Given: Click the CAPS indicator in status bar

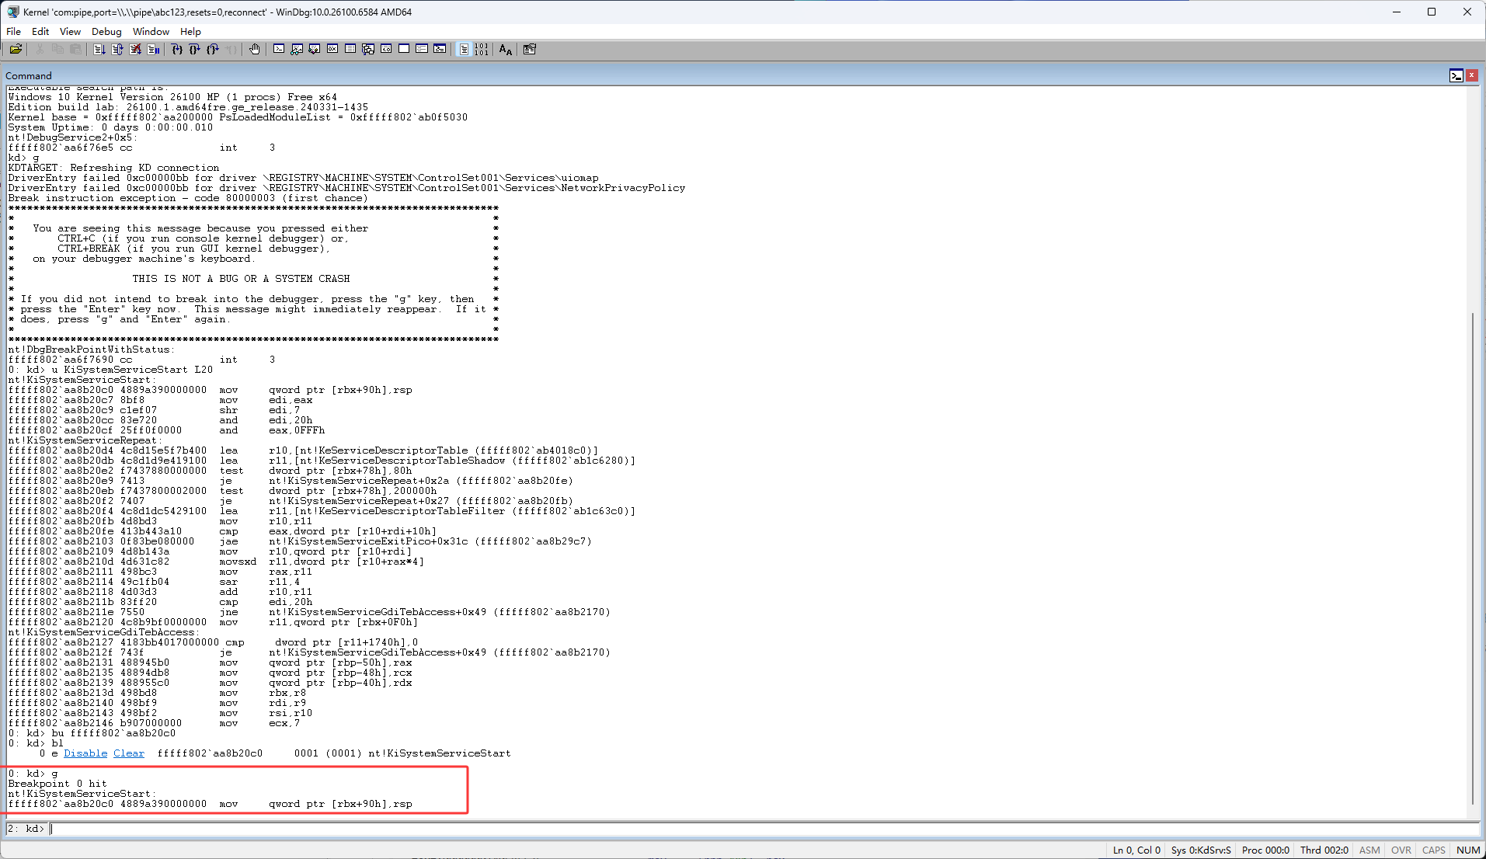Looking at the screenshot, I should pos(1433,850).
